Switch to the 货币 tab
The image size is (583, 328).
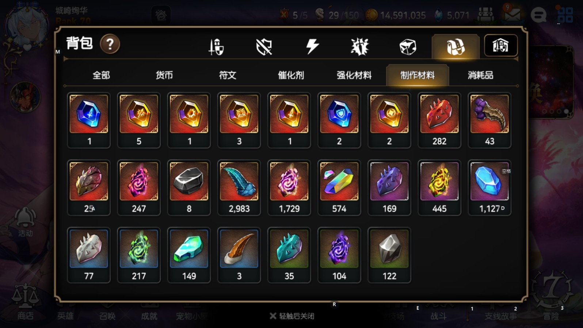pos(164,75)
